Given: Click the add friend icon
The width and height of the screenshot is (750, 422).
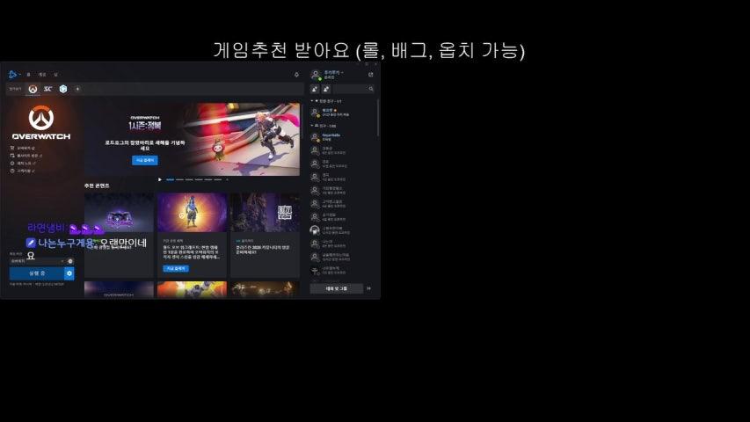Looking at the screenshot, I should pyautogui.click(x=315, y=89).
